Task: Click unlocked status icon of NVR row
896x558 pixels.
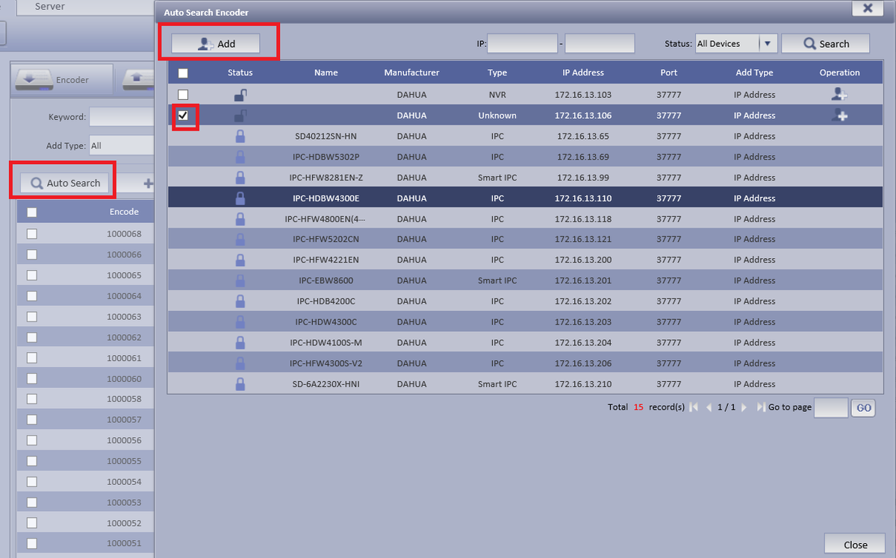Action: [x=240, y=95]
